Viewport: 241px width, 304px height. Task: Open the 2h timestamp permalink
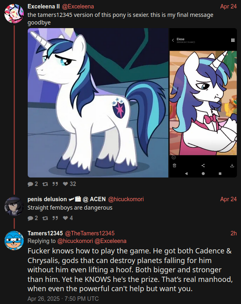tap(234, 233)
